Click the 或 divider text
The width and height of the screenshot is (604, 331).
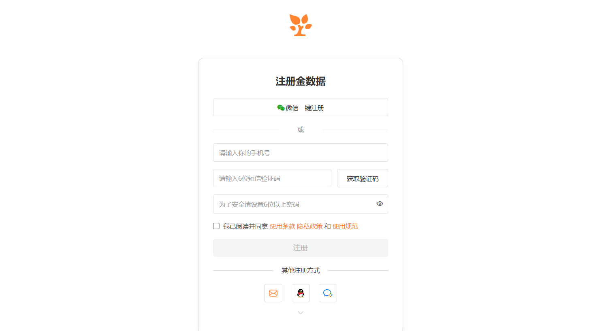[301, 130]
